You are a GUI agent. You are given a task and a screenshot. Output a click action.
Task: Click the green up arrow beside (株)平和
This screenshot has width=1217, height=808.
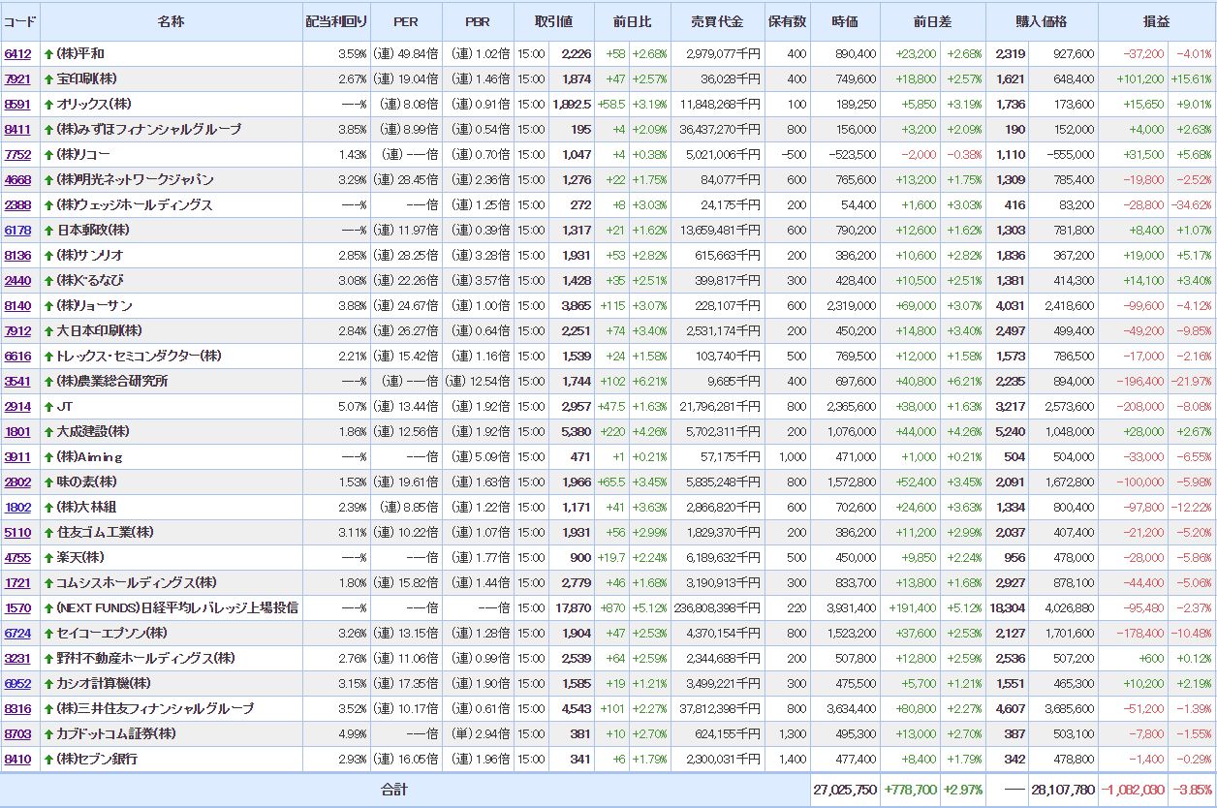pos(48,54)
